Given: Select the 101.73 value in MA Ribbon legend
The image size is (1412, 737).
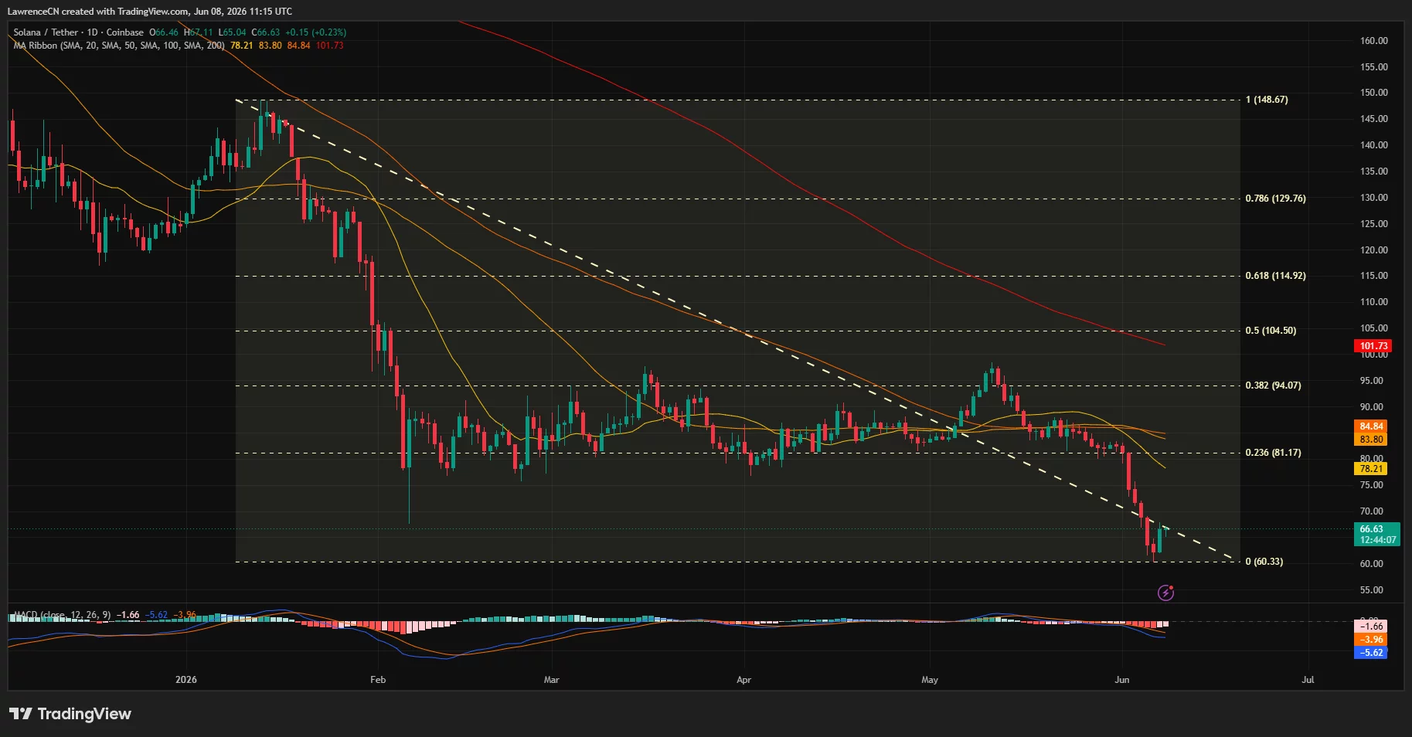Looking at the screenshot, I should pos(330,46).
